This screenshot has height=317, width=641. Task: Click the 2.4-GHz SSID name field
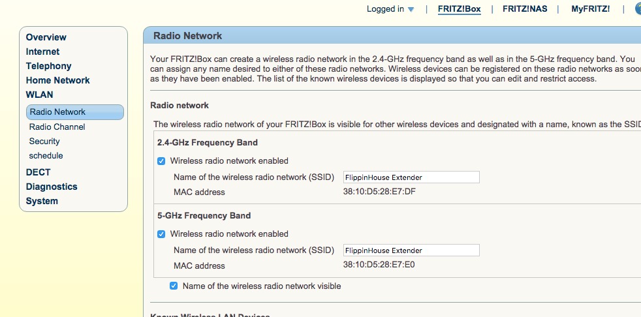tap(411, 177)
